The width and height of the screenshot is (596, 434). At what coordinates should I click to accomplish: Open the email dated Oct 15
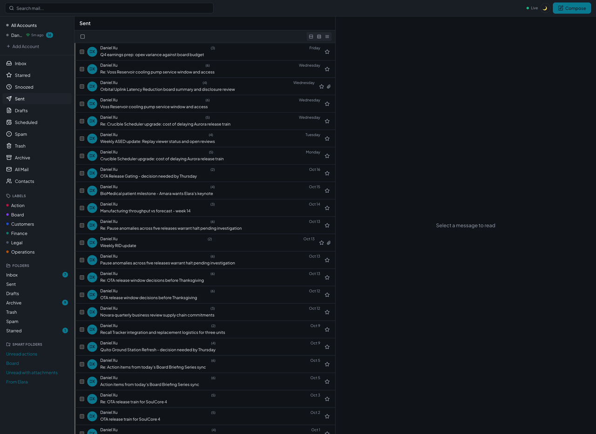(x=205, y=191)
